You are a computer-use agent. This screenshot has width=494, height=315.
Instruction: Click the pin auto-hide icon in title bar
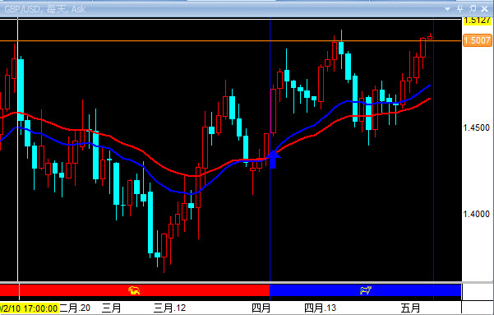coord(459,9)
